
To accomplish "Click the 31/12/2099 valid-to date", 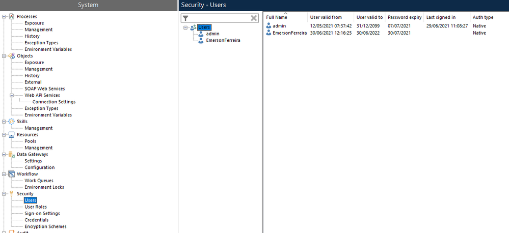I will [x=368, y=26].
